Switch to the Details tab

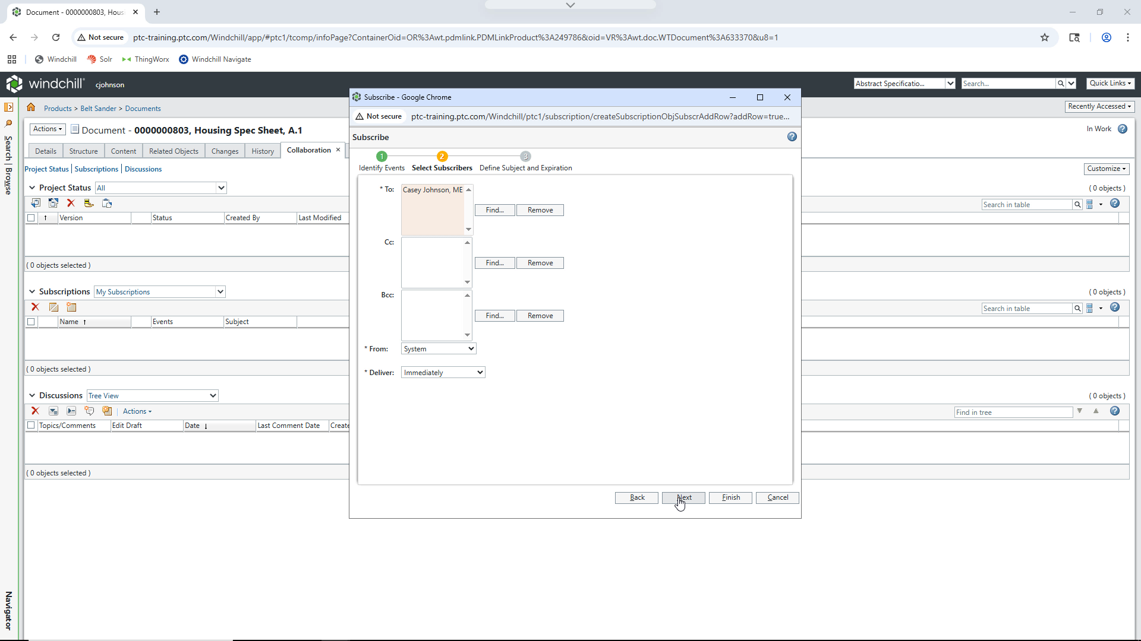46,151
